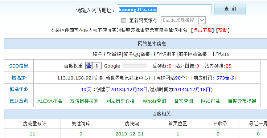Click expiry date 2014年12月18日

192,90
